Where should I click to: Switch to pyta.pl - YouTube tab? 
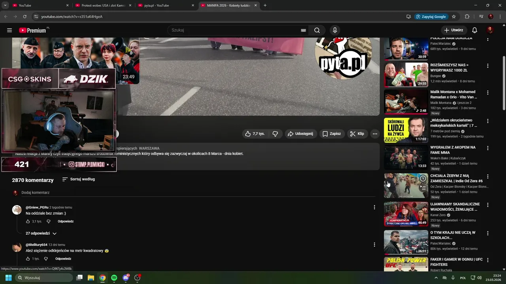tap(166, 6)
